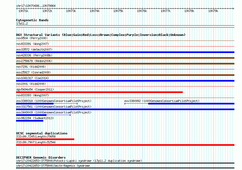
Task: Click brown bar under esv25927 (Conrad2009)
Action: click(125, 75)
